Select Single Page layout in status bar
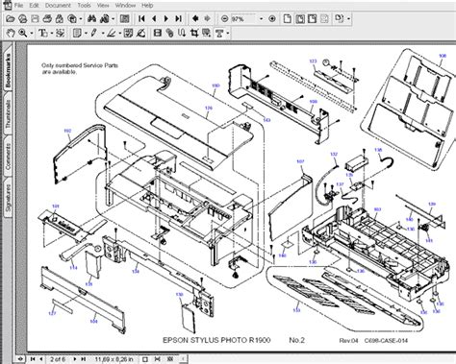456x364 pixels. [x=145, y=359]
